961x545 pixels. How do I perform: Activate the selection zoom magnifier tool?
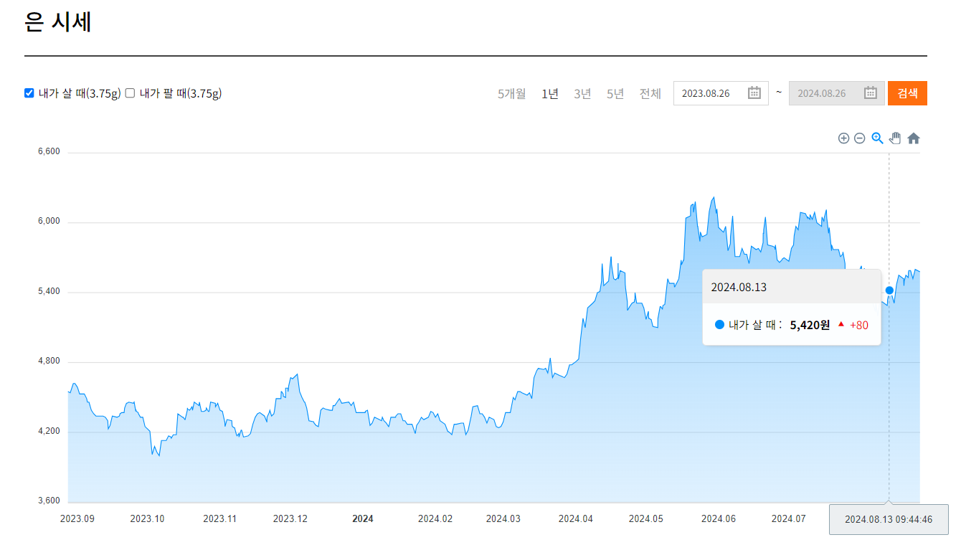[877, 138]
